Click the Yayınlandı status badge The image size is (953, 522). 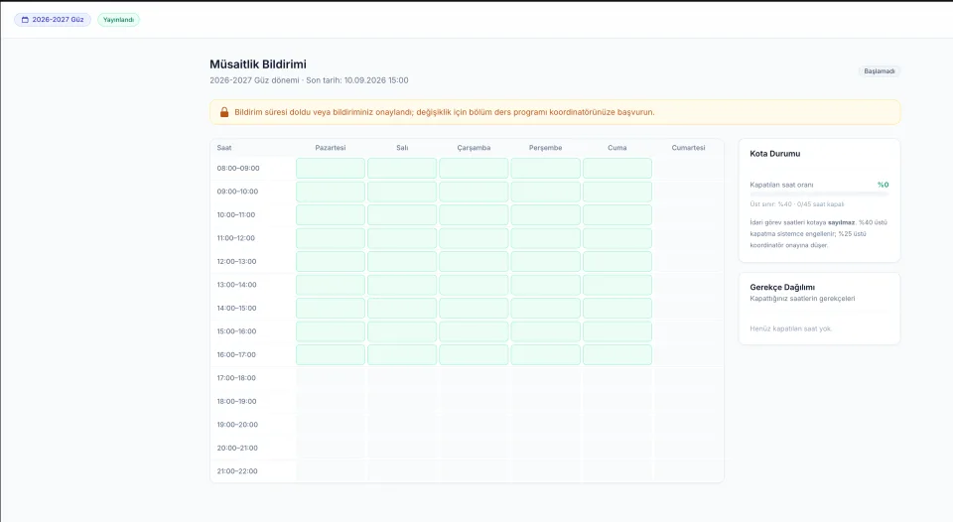click(x=118, y=20)
